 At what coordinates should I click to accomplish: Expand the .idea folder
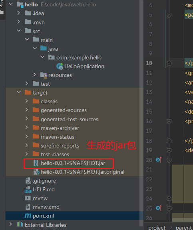coord(19,13)
